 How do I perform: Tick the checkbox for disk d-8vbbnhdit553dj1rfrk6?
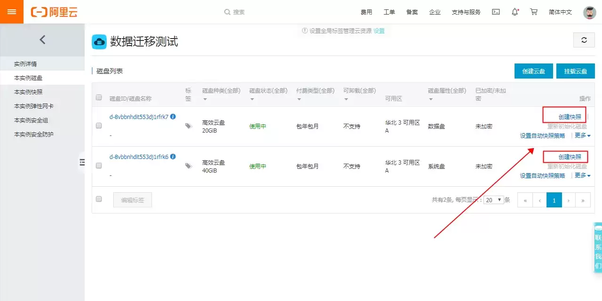point(99,166)
